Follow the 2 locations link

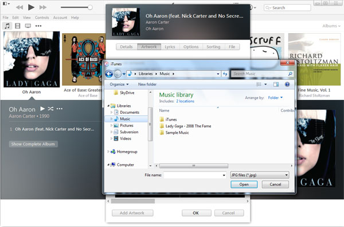pyautogui.click(x=185, y=101)
